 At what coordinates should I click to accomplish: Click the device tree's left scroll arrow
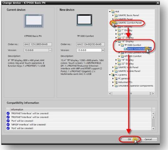point(110,94)
